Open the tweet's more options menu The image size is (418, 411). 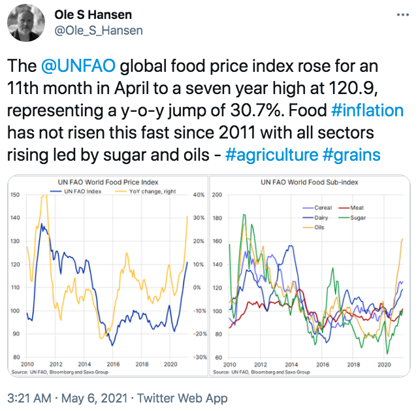[400, 16]
